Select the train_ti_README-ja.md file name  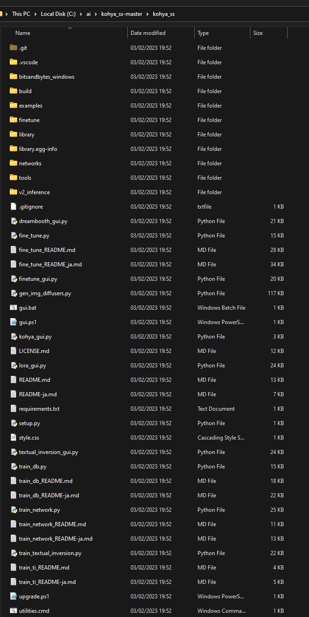pyautogui.click(x=47, y=582)
